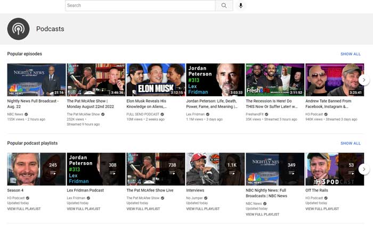Open Nightly News Full Broadcast thumbnail

[x=36, y=80]
